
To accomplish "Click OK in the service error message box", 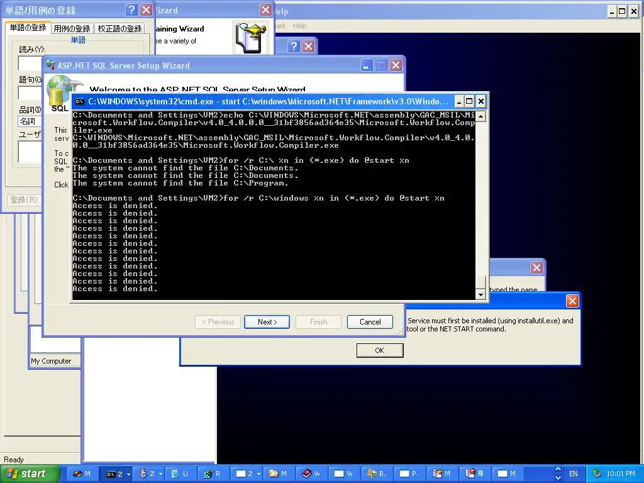I will [x=379, y=350].
